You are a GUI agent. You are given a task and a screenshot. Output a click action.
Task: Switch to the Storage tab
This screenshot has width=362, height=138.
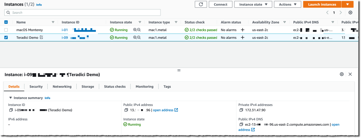tap(88, 87)
